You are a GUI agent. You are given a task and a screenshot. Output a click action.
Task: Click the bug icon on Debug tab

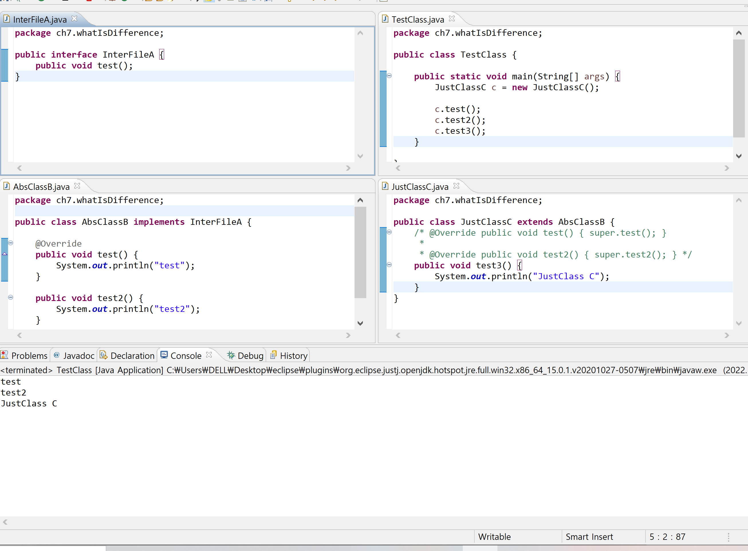click(x=231, y=355)
